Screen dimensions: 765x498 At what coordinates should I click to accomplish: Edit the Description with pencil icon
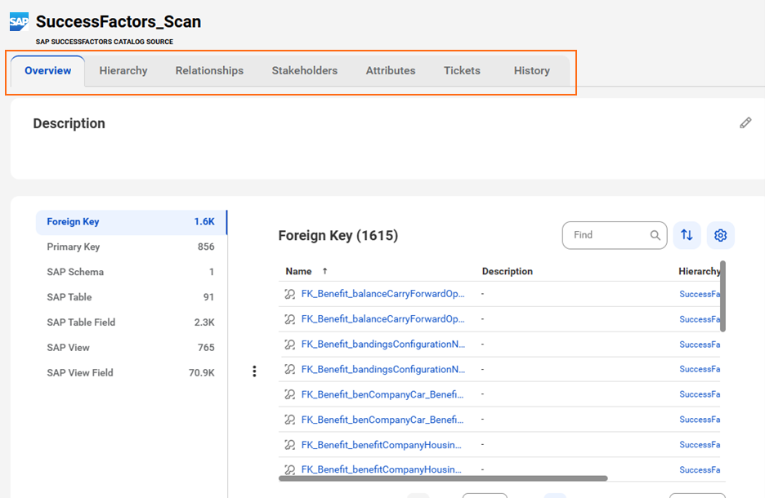[x=745, y=122]
